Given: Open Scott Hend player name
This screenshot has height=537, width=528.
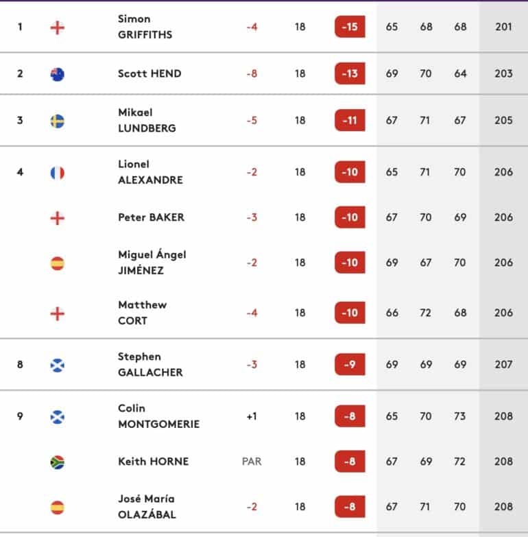Looking at the screenshot, I should point(149,73).
